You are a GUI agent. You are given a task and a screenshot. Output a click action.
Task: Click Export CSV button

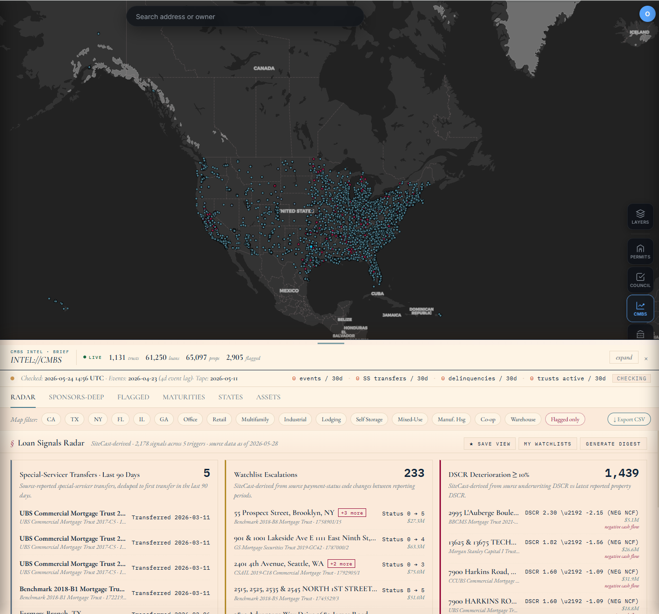[629, 419]
